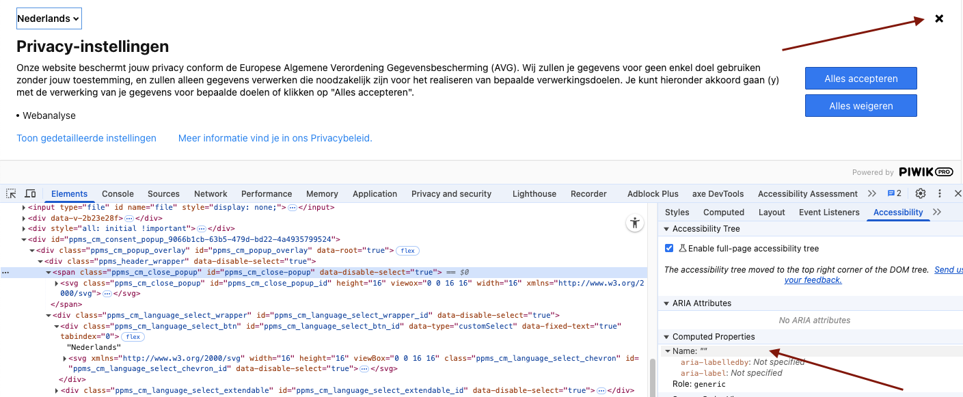Open Toon gedetailleerde instellingen link
This screenshot has width=963, height=397.
[x=86, y=138]
